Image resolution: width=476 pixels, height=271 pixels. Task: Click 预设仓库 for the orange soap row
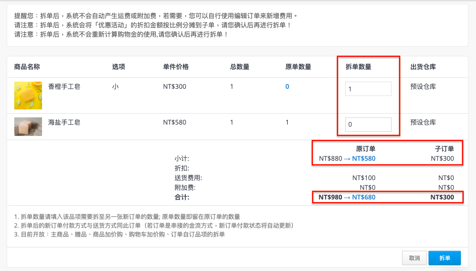423,87
